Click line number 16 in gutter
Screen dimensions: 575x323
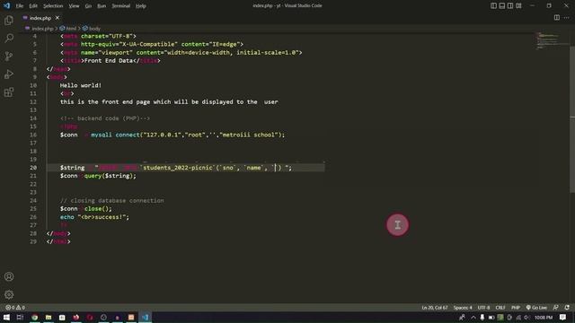click(33, 135)
